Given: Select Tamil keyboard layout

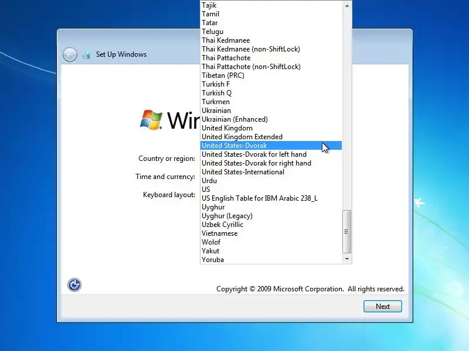Looking at the screenshot, I should (x=271, y=14).
